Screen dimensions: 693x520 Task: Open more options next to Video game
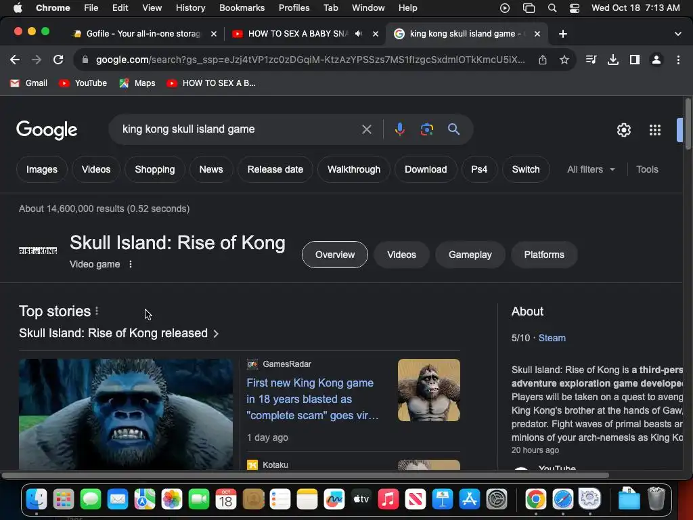[131, 264]
